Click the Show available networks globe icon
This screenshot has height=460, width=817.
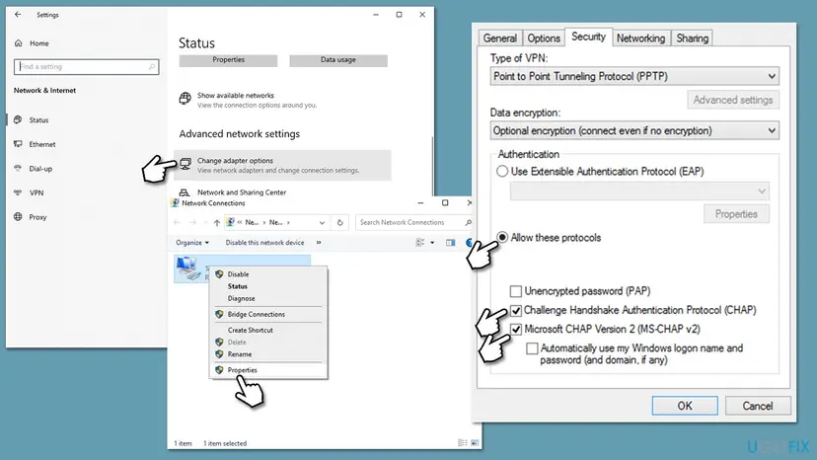pyautogui.click(x=185, y=98)
